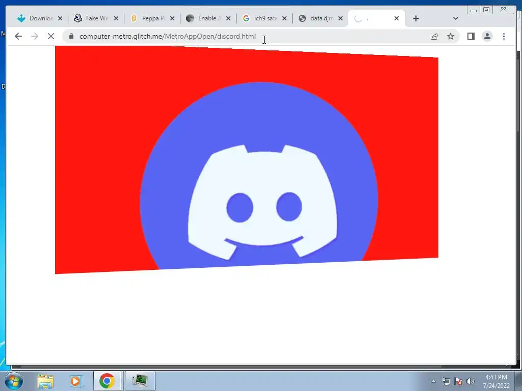
Task: Click the forward navigation arrow
Action: [34, 36]
